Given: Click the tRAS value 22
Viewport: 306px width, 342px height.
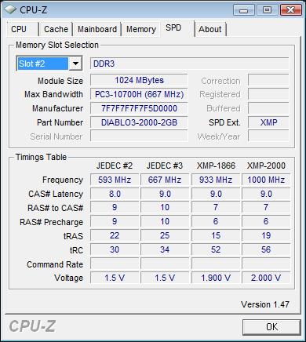Looking at the screenshot, I should pos(115,235).
